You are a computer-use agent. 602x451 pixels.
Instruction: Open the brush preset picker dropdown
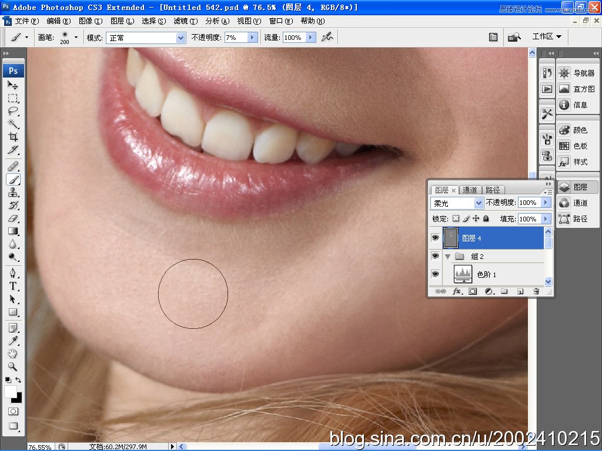click(x=76, y=37)
